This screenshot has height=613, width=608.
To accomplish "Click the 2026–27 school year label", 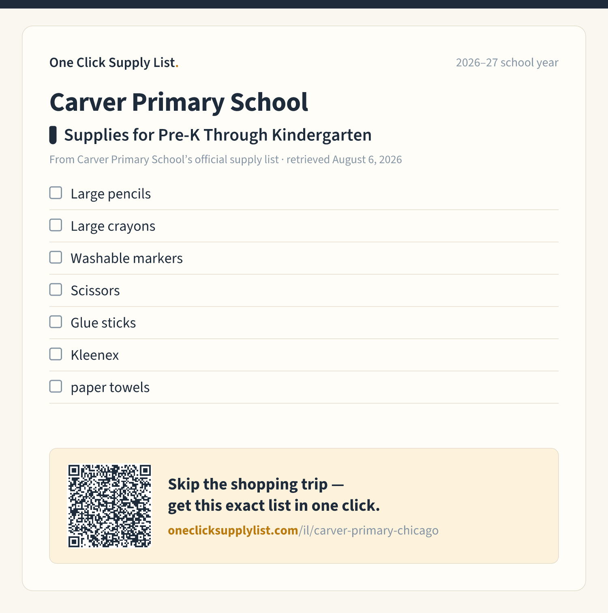I will click(507, 62).
